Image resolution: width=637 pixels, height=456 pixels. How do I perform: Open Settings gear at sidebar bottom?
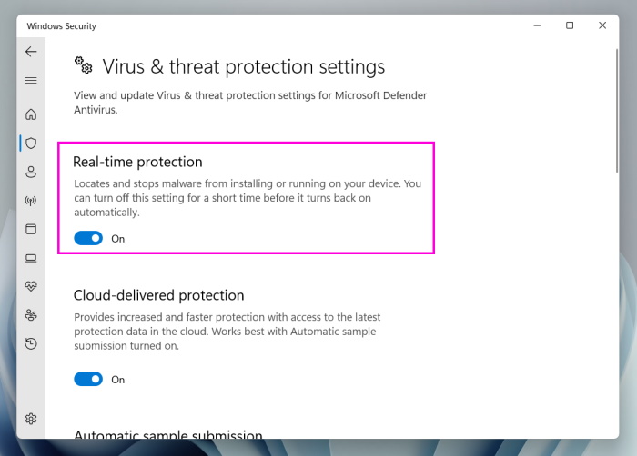tap(31, 419)
